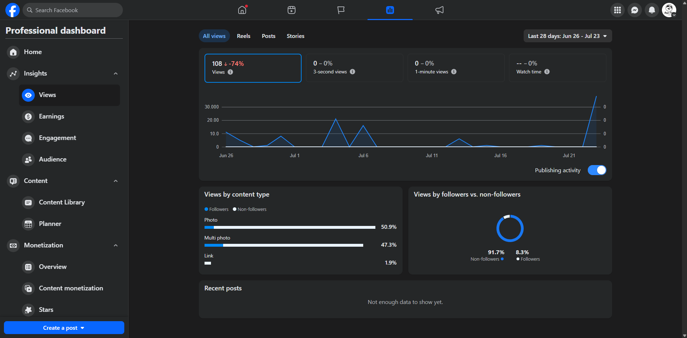Open the notifications bell

pos(652,10)
